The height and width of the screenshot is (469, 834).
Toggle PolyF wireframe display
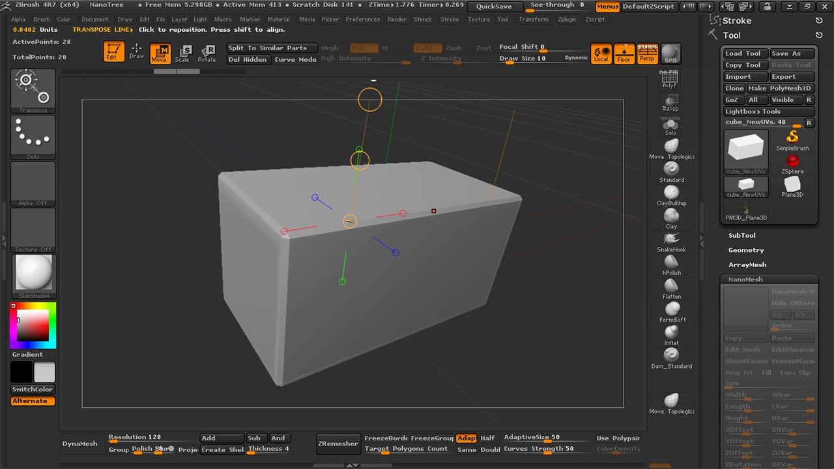[670, 79]
